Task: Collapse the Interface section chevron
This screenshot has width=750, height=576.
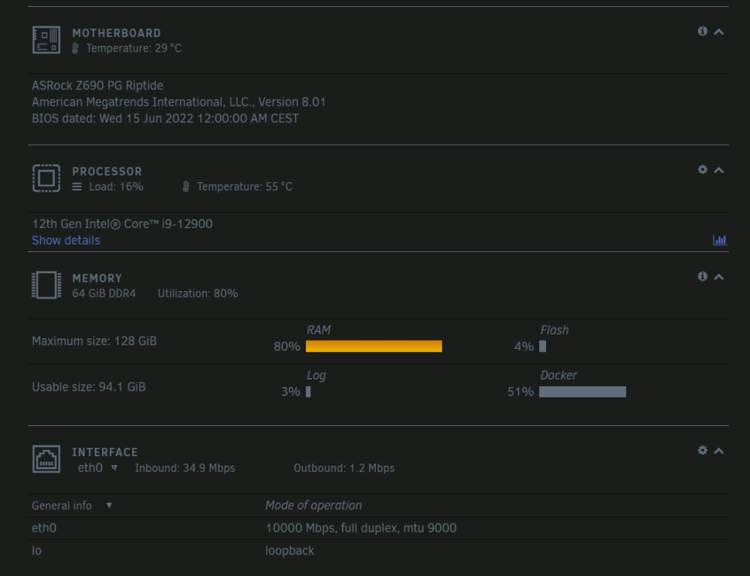Action: tap(719, 451)
